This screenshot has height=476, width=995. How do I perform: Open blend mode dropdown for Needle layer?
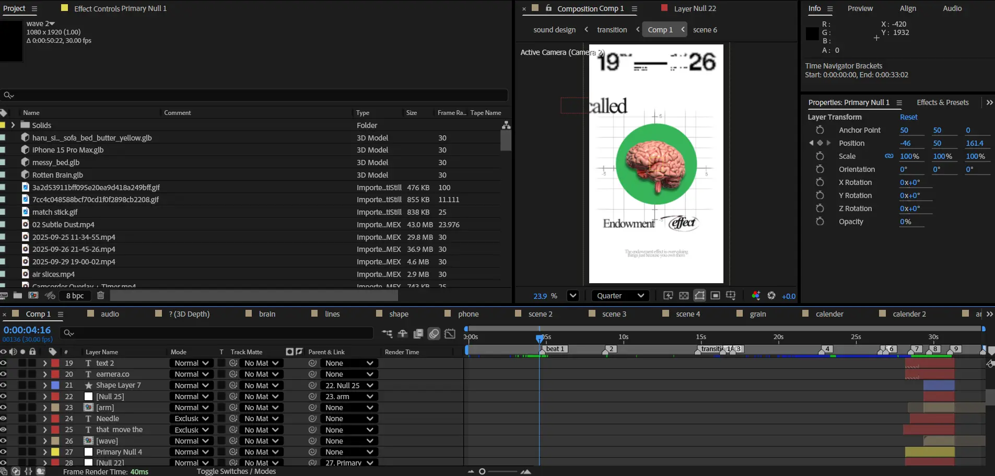(x=192, y=419)
